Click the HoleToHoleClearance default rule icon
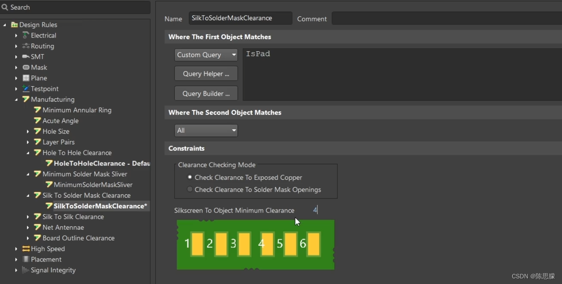 49,163
